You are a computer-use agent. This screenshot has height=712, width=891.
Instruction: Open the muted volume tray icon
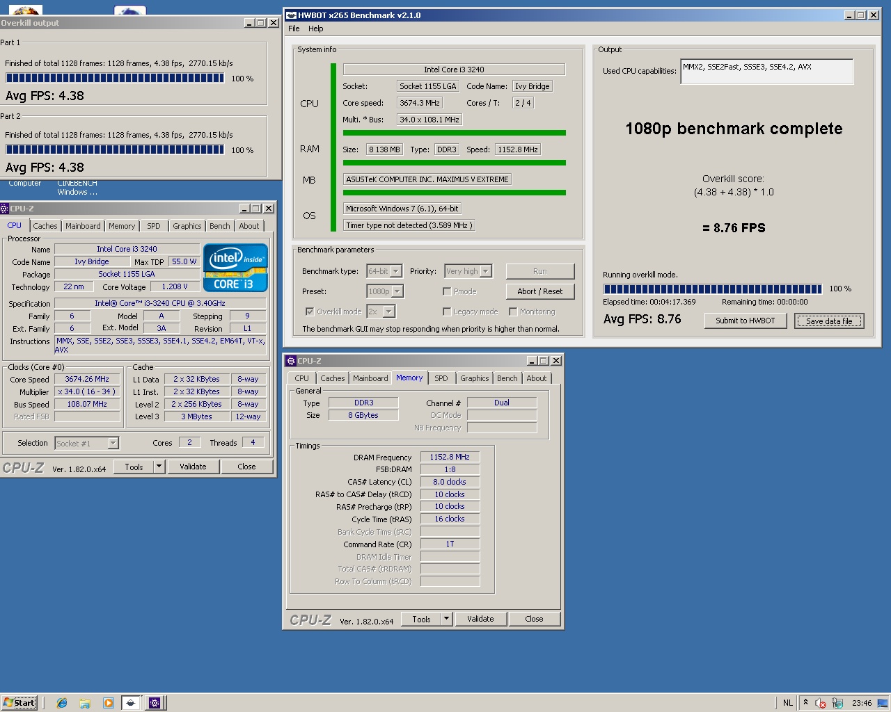(x=820, y=703)
